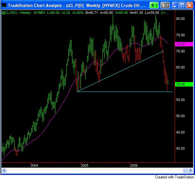Click the NYMEX exchange text in status line

[40, 13]
